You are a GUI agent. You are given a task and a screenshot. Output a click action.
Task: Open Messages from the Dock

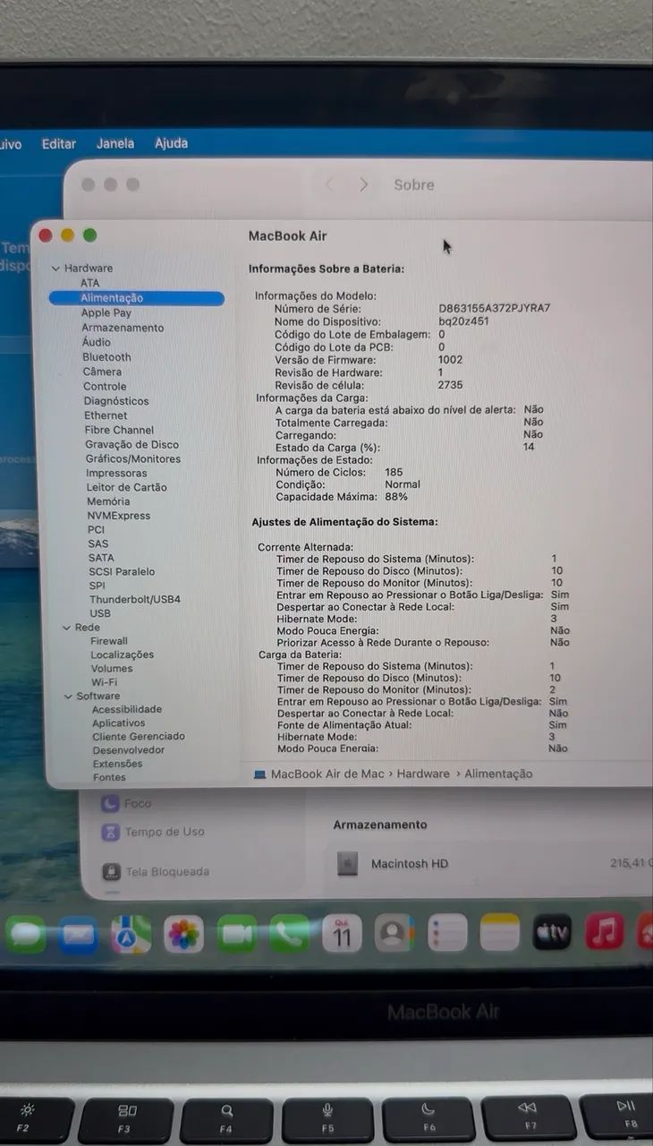[x=25, y=936]
